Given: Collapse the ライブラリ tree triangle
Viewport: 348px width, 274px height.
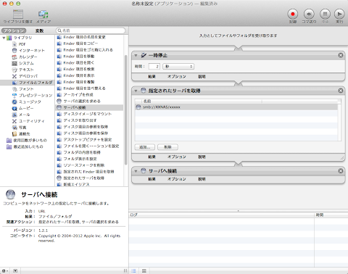Looking at the screenshot, I should 4,38.
